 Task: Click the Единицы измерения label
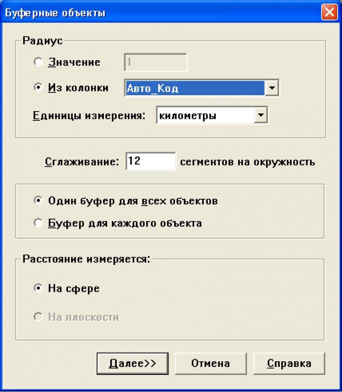(89, 116)
